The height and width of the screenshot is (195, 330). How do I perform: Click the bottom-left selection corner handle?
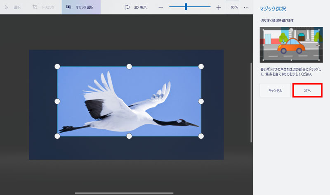pyautogui.click(x=57, y=136)
